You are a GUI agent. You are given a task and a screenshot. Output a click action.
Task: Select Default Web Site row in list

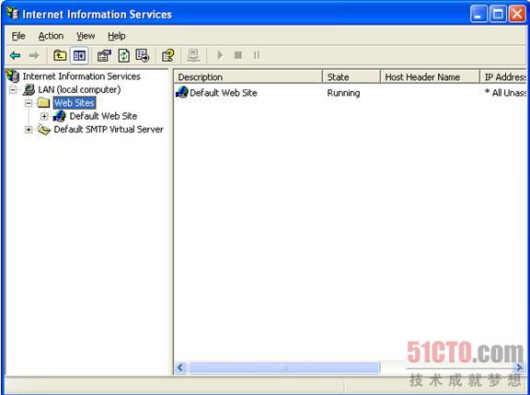[351, 93]
